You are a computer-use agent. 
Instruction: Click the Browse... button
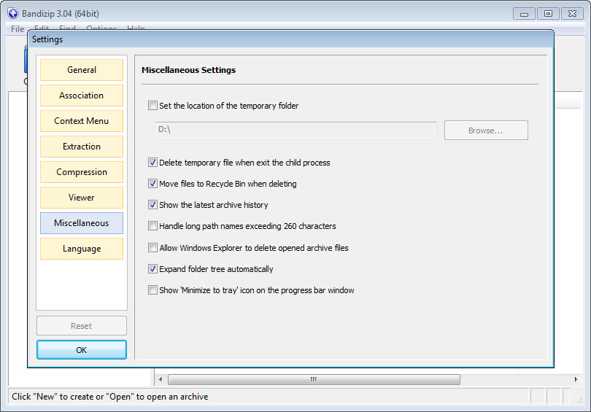[486, 131]
